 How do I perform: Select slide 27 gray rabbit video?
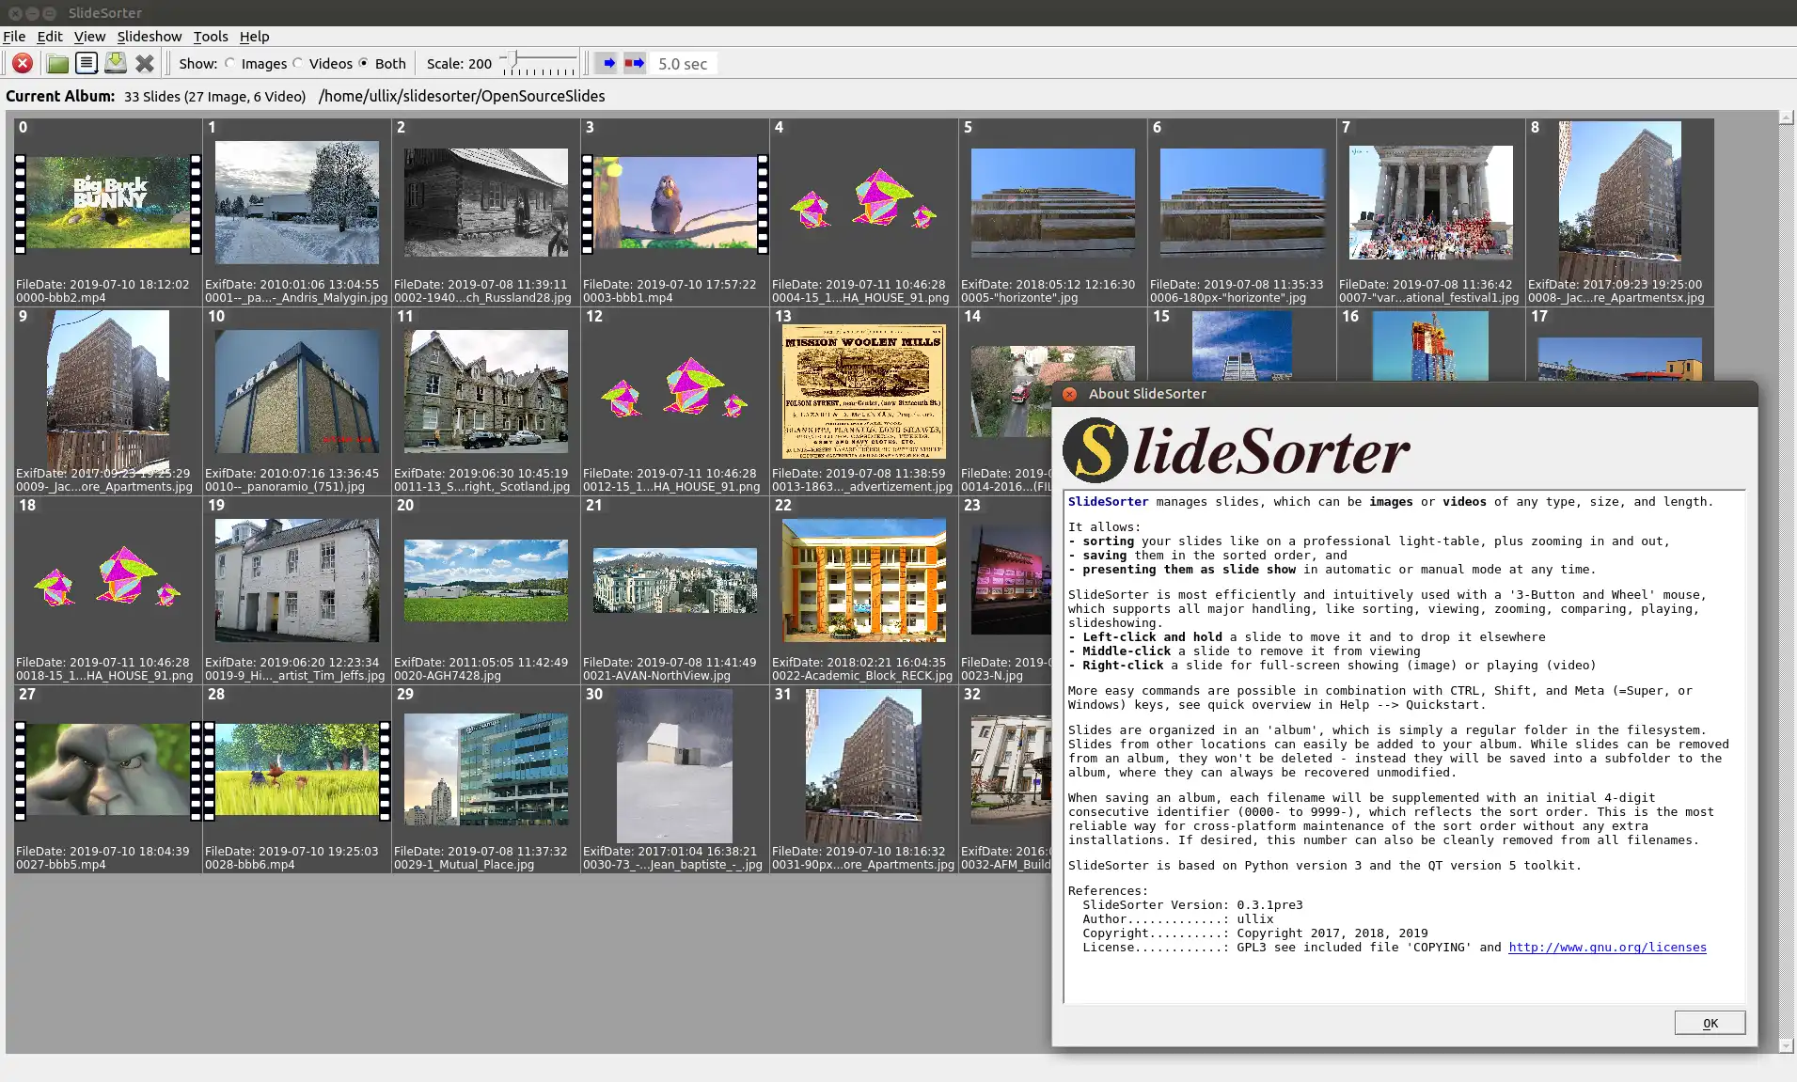[x=108, y=770]
